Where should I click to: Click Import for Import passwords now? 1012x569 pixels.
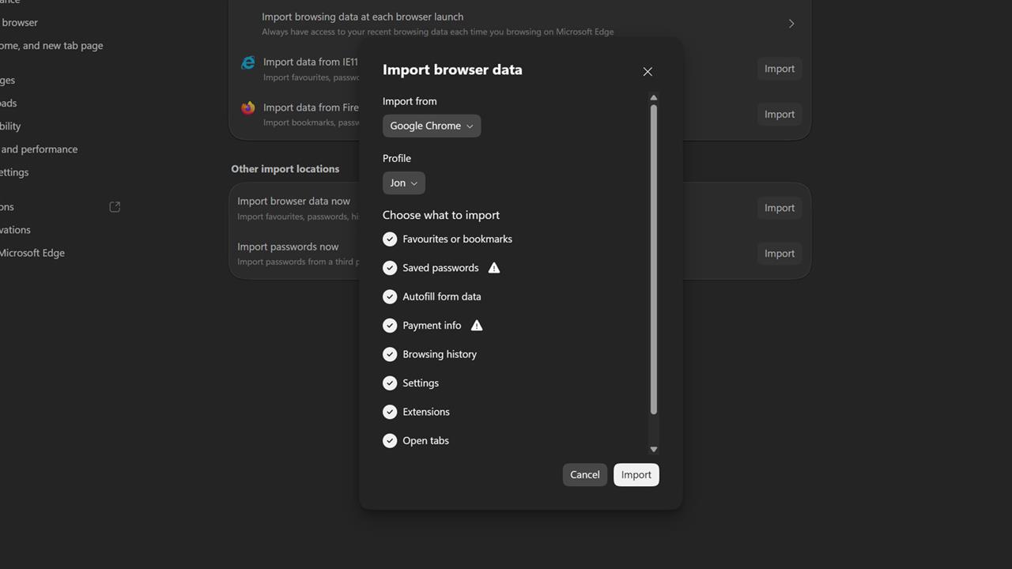[780, 254]
